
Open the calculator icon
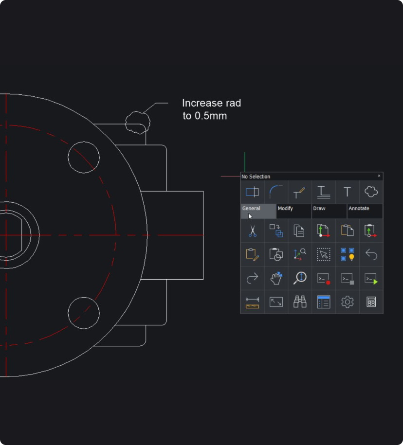tap(371, 302)
